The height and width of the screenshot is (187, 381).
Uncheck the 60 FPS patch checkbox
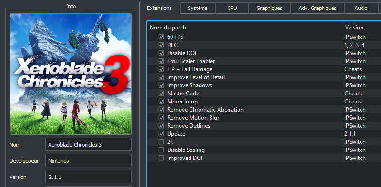point(161,37)
